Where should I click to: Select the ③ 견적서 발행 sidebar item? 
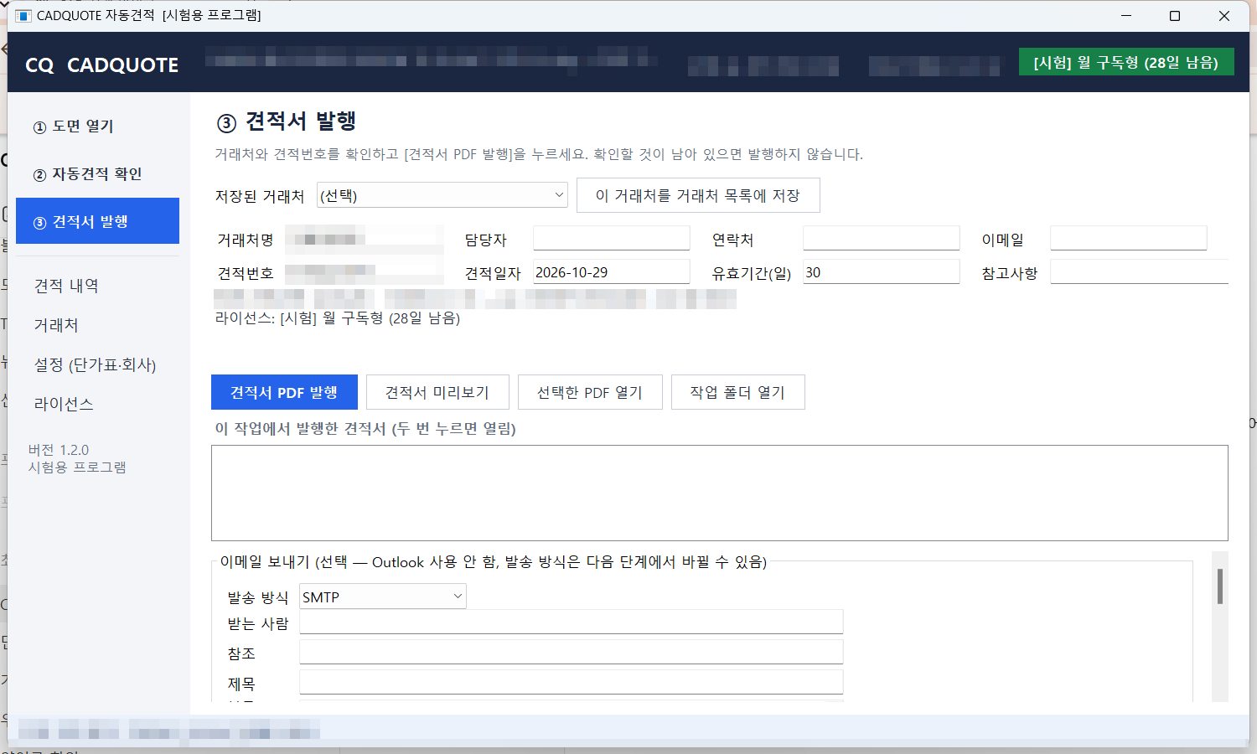coord(97,221)
